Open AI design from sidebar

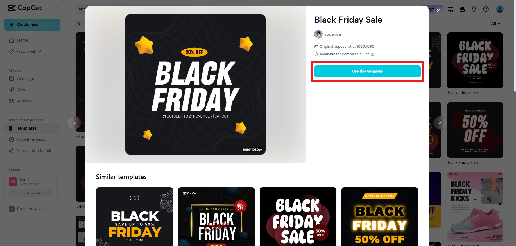(26, 79)
